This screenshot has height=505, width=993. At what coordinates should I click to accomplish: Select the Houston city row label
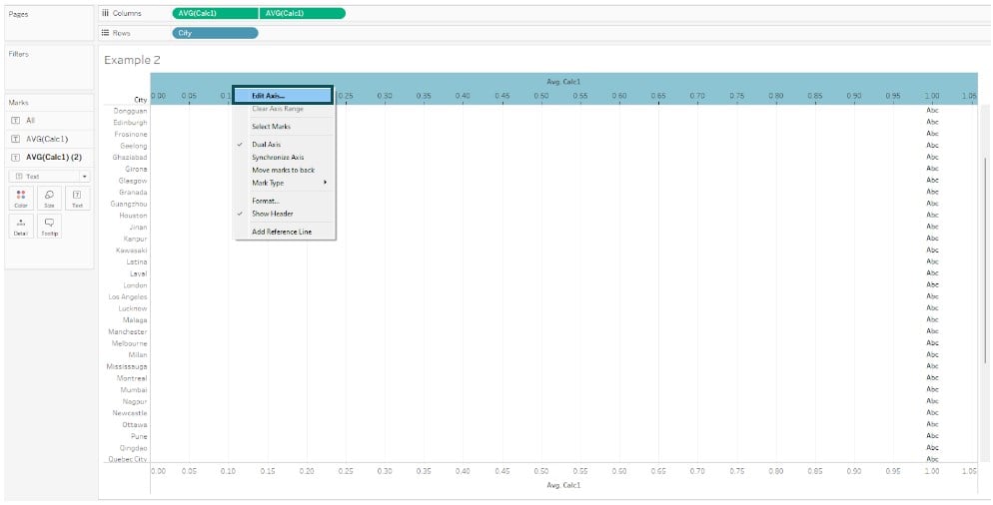coord(133,216)
